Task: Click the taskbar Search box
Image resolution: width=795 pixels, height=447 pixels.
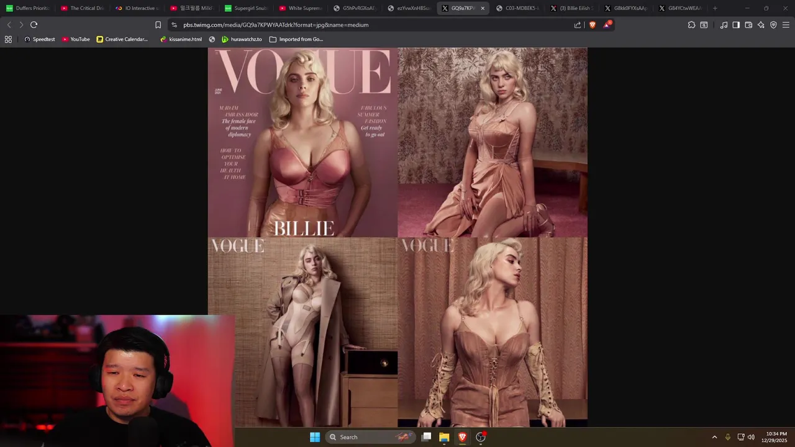Action: point(370,437)
